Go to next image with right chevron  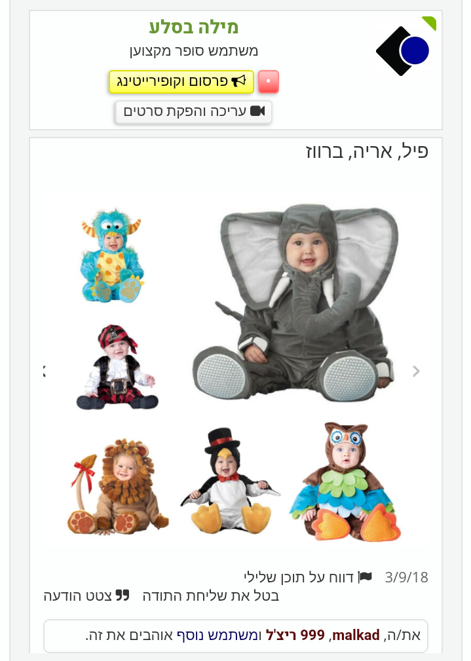point(416,371)
